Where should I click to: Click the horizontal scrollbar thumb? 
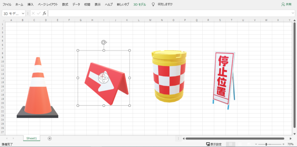(x=235, y=139)
